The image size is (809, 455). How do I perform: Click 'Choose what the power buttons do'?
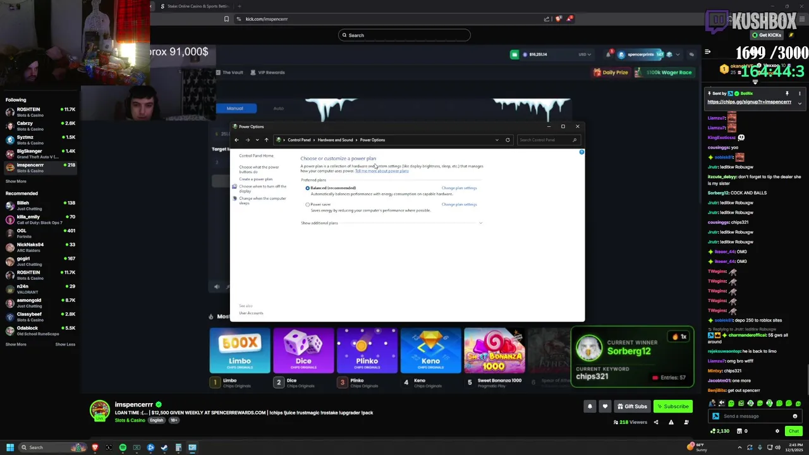click(259, 169)
